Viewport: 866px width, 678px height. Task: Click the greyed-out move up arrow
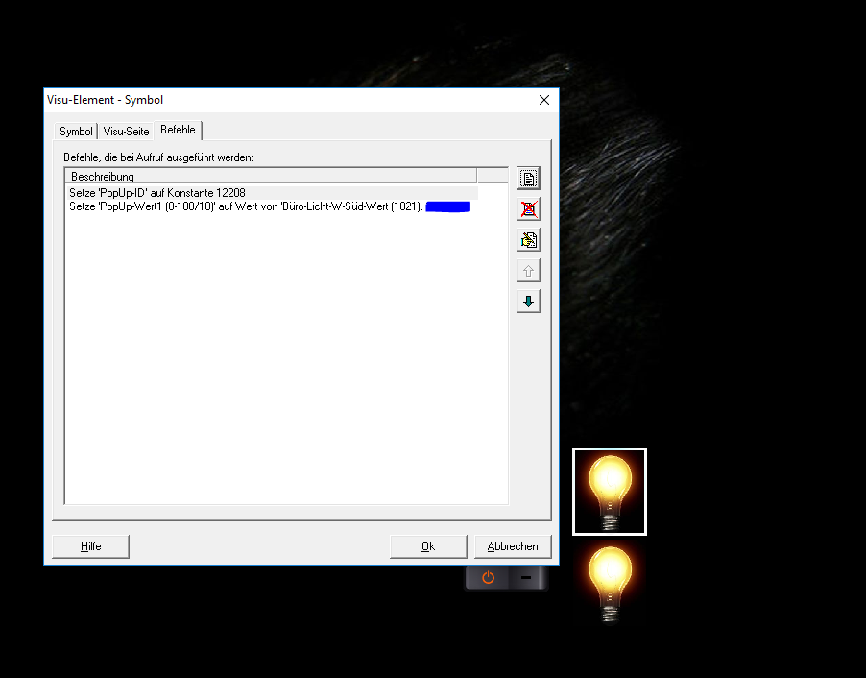click(528, 270)
